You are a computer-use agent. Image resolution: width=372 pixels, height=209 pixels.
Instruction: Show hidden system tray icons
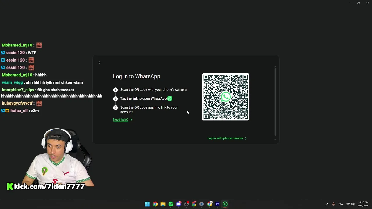pyautogui.click(x=327, y=204)
